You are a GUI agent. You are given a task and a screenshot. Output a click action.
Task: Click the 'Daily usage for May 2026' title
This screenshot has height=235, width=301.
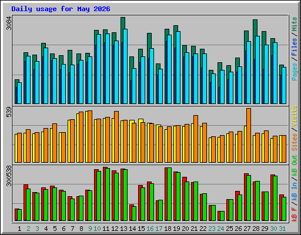61,9
